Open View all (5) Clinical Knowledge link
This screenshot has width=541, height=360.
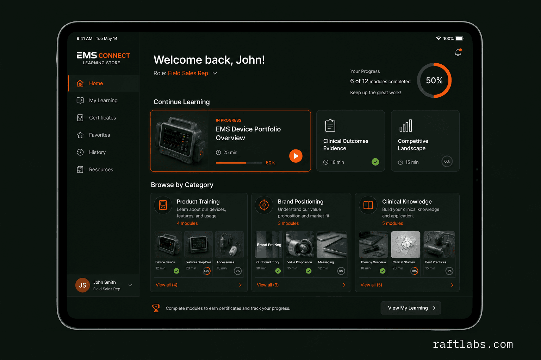(371, 285)
